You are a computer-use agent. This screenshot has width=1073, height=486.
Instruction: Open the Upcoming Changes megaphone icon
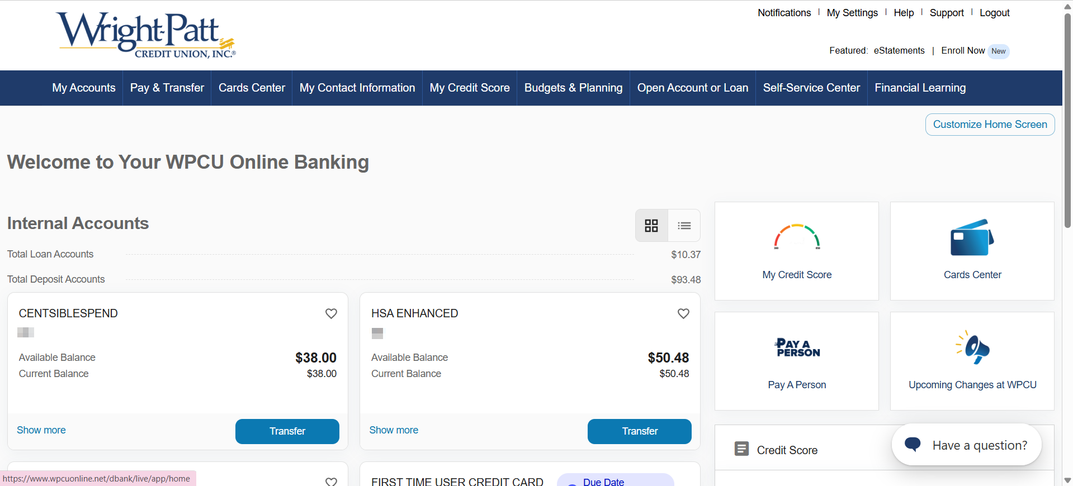tap(972, 347)
